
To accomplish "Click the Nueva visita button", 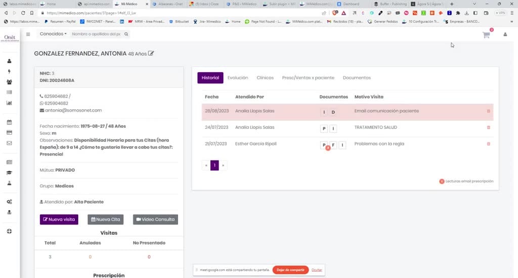I will pyautogui.click(x=59, y=219).
